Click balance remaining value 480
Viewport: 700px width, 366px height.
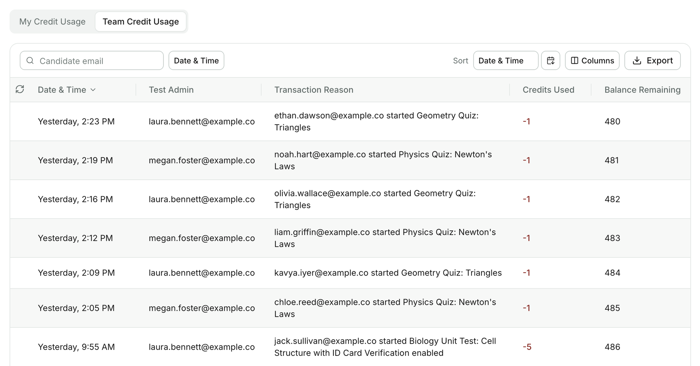point(612,122)
